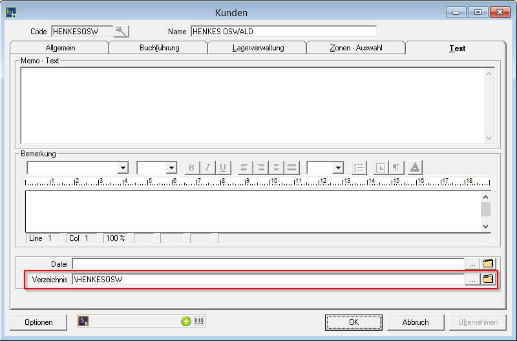The width and height of the screenshot is (517, 341).
Task: Click the triangle text color icon
Action: click(x=415, y=168)
